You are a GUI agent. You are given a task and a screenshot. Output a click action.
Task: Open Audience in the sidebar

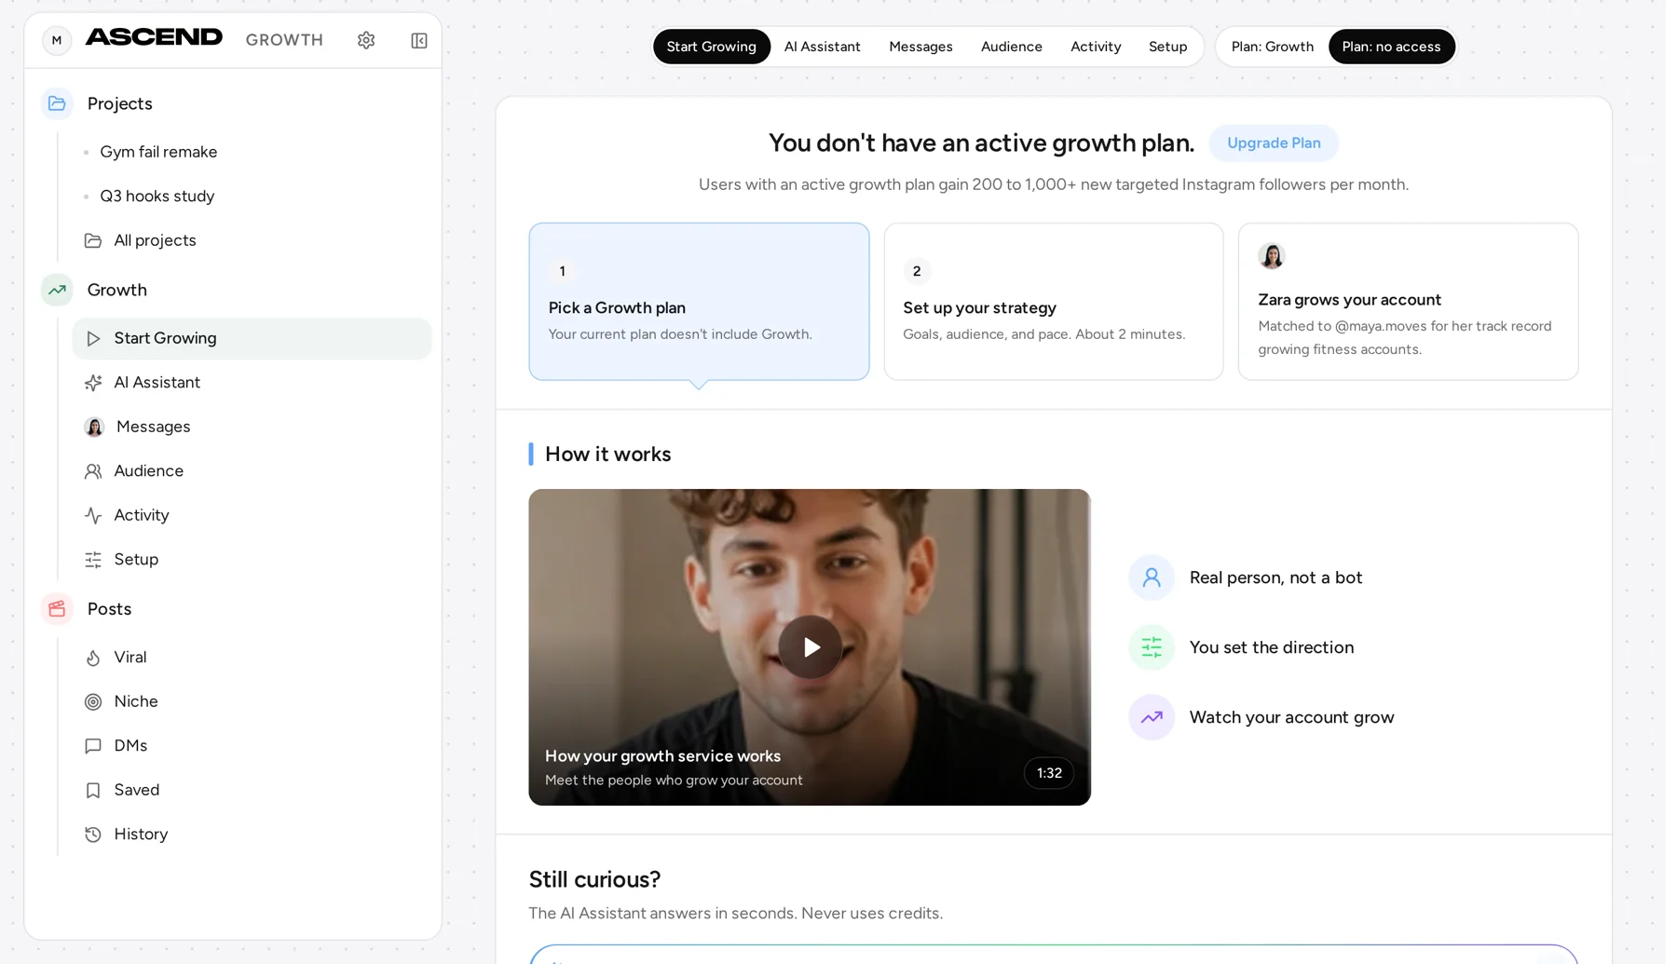click(252, 471)
